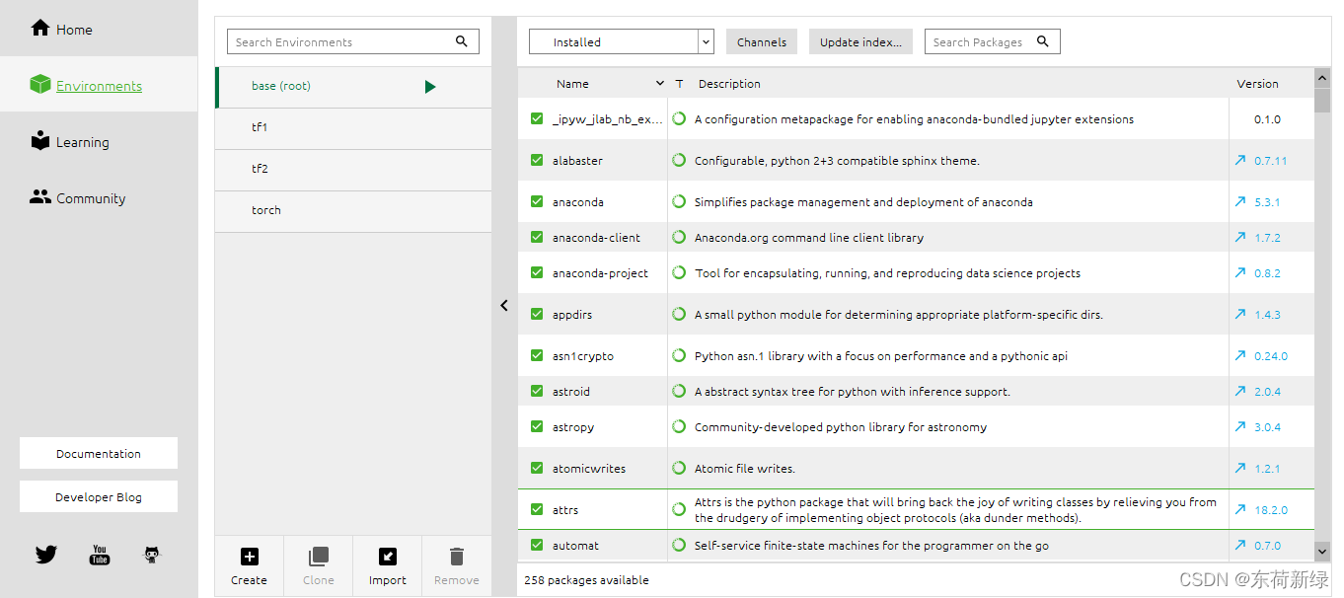
Task: Click the alabaster upgrade arrow icon
Action: pos(1240,160)
